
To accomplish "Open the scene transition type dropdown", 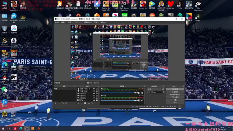I will pyautogui.click(x=154, y=89).
